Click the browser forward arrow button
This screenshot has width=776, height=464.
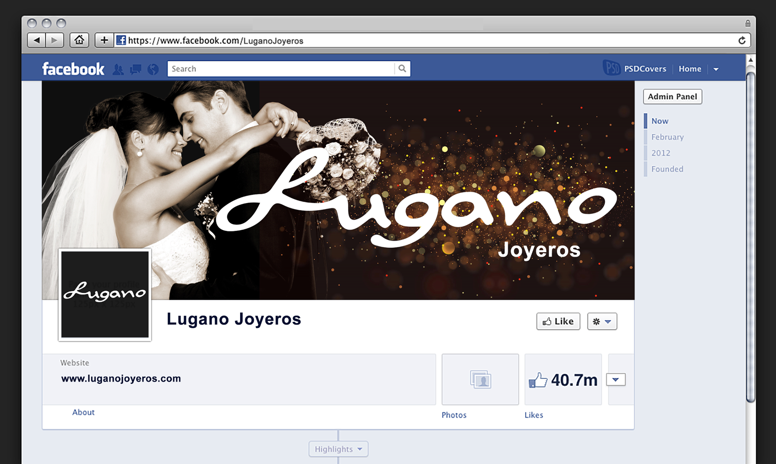[55, 40]
